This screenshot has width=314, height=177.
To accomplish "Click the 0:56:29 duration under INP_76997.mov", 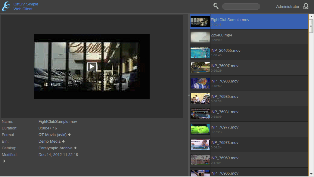I will [x=216, y=71].
